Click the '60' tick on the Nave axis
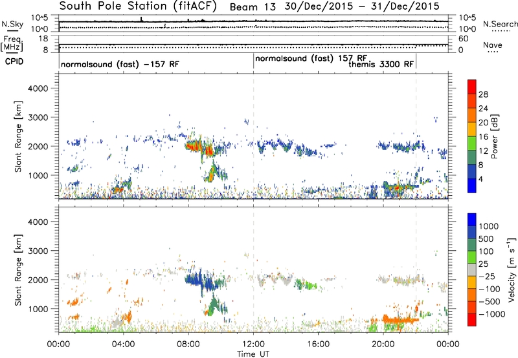 464,39
